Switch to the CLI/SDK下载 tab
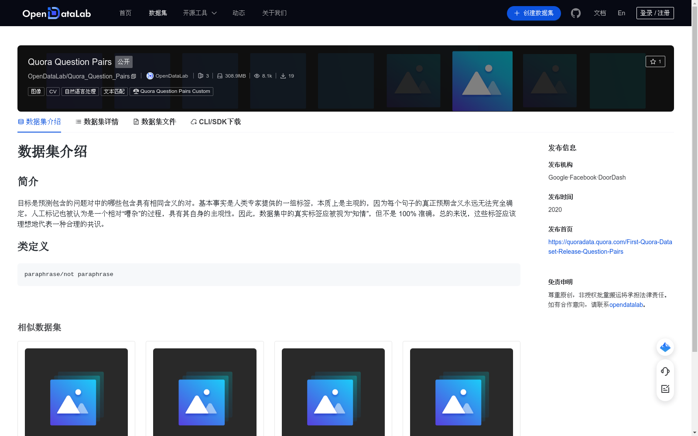The height and width of the screenshot is (436, 698). point(216,122)
